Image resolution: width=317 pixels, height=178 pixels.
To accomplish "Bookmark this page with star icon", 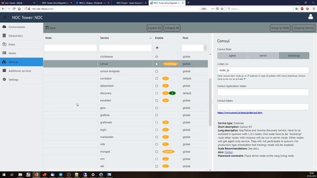I will click(222, 9).
